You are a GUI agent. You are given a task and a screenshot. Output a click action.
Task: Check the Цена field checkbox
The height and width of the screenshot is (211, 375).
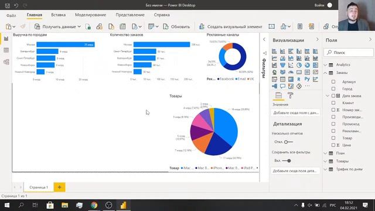pyautogui.click(x=333, y=145)
